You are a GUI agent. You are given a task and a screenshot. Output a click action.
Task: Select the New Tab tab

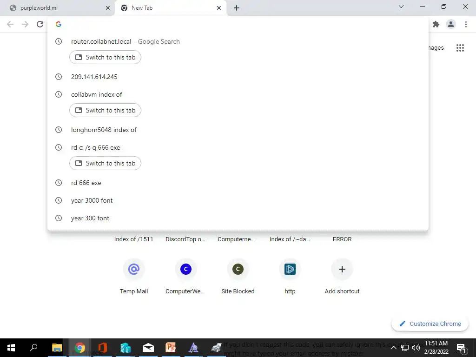(170, 8)
